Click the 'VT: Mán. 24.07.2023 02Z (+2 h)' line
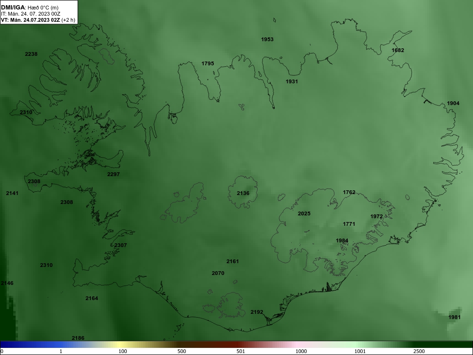The width and height of the screenshot is (473, 355). point(38,20)
